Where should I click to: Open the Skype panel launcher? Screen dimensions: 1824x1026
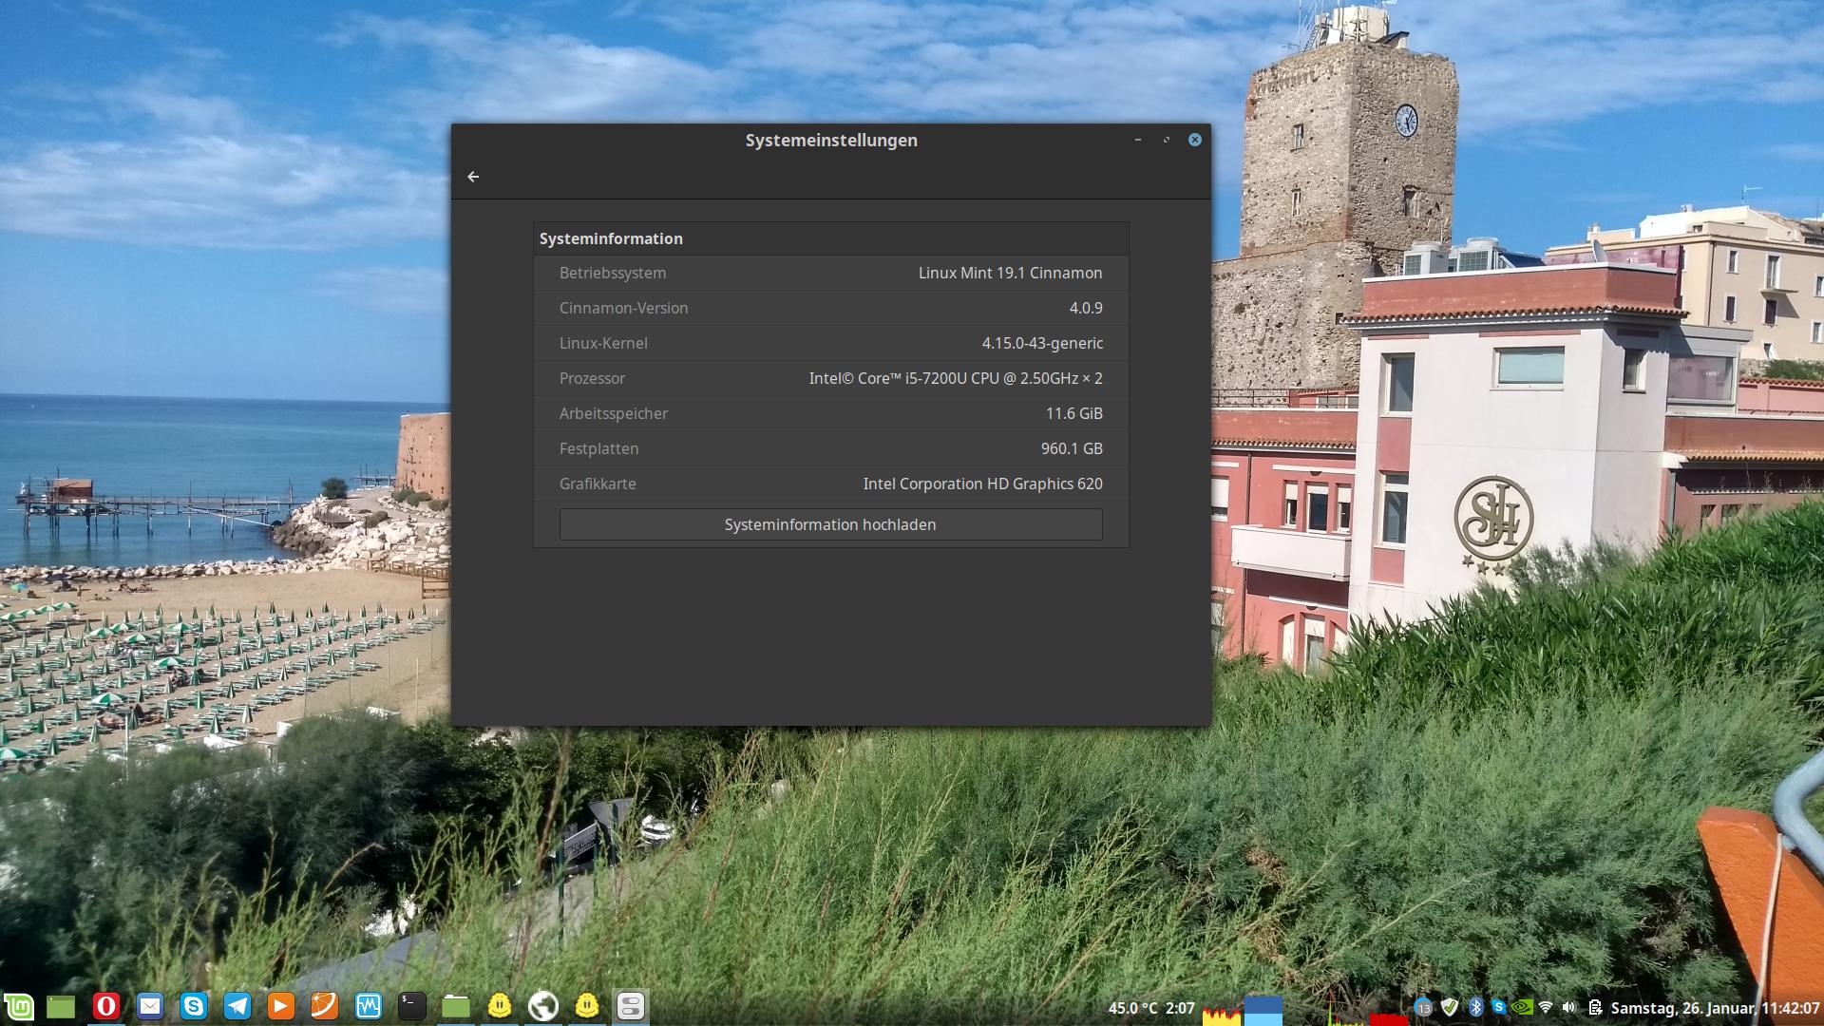pyautogui.click(x=194, y=1006)
